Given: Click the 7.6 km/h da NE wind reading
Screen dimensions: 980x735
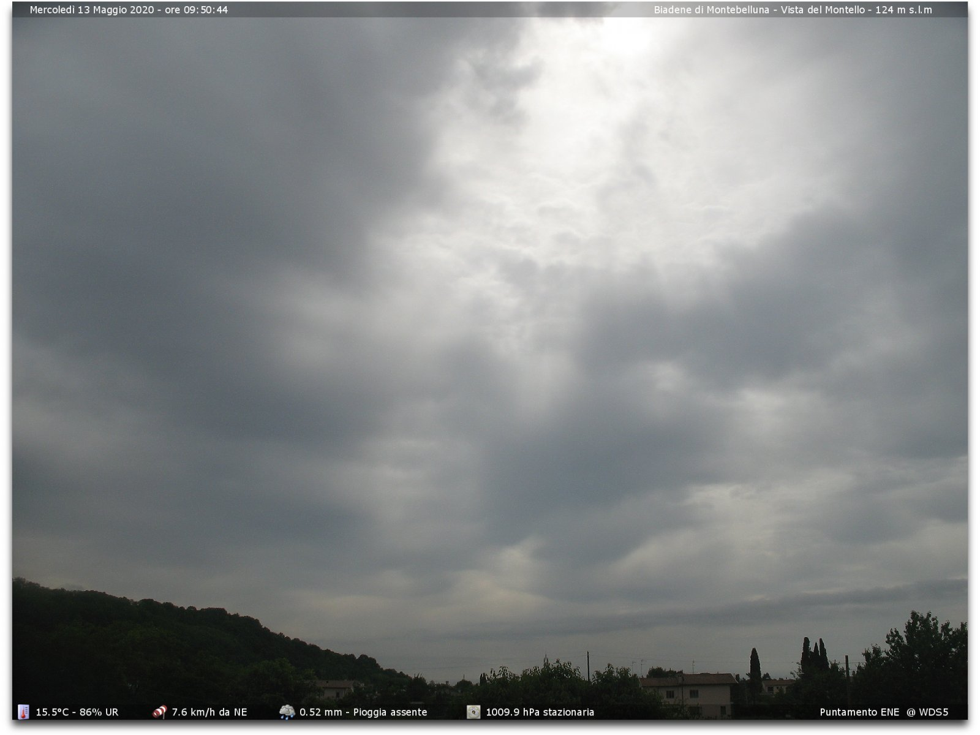Looking at the screenshot, I should (x=209, y=712).
